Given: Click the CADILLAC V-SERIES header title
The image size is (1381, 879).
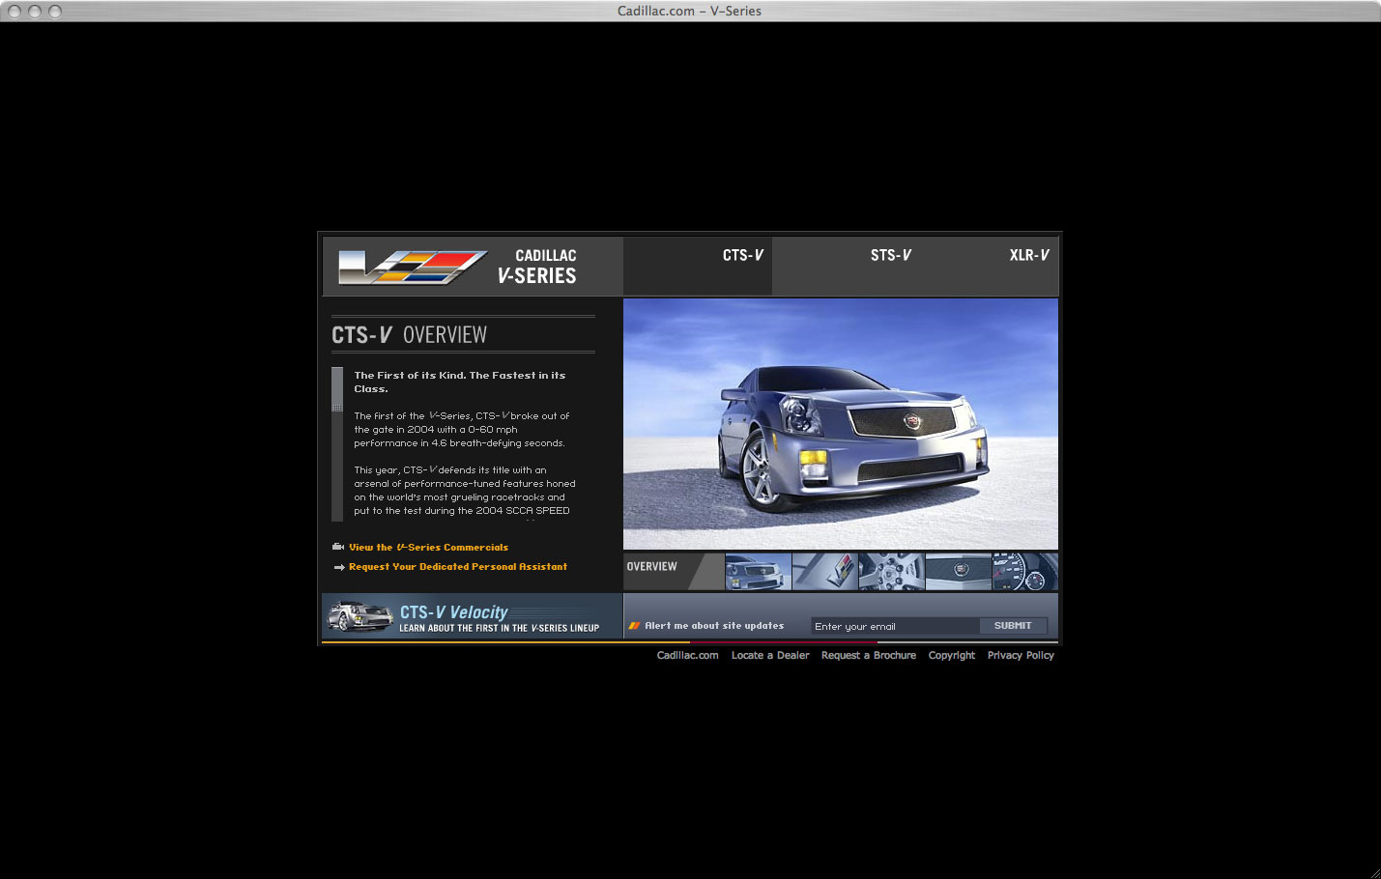Looking at the screenshot, I should pos(537,267).
